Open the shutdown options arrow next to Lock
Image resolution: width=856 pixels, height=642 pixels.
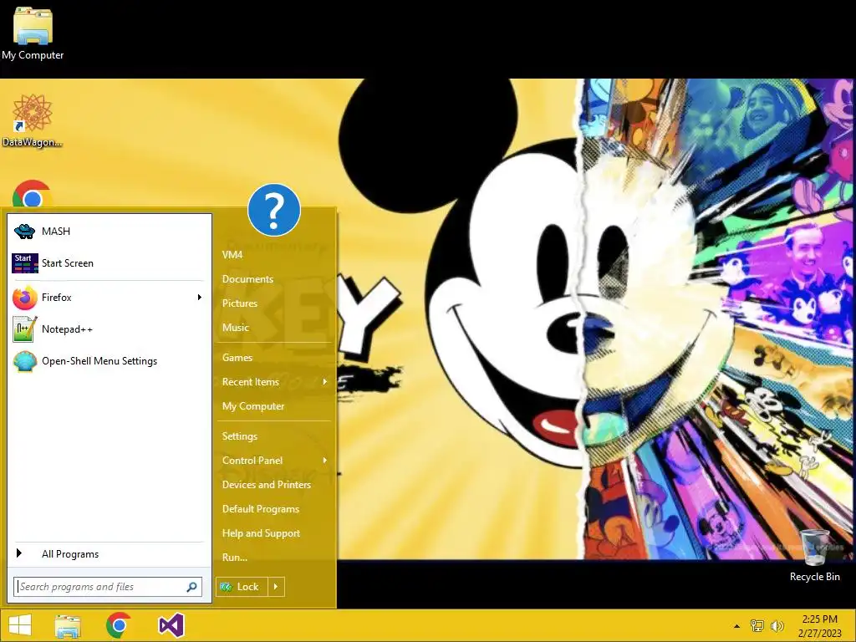click(276, 587)
